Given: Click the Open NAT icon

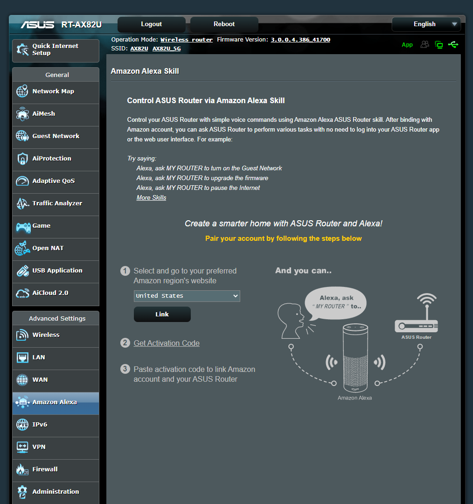Looking at the screenshot, I should (x=22, y=248).
